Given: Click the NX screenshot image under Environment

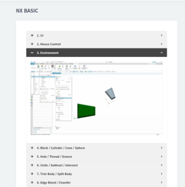Looking at the screenshot, I should click(97, 98).
